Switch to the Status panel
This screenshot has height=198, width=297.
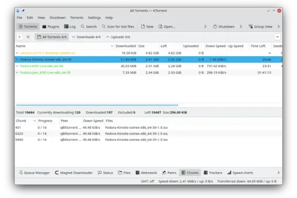105,173
